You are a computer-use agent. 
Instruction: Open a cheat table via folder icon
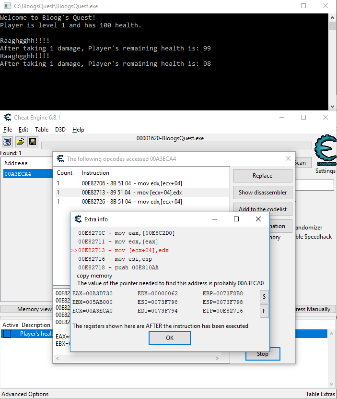click(20, 142)
